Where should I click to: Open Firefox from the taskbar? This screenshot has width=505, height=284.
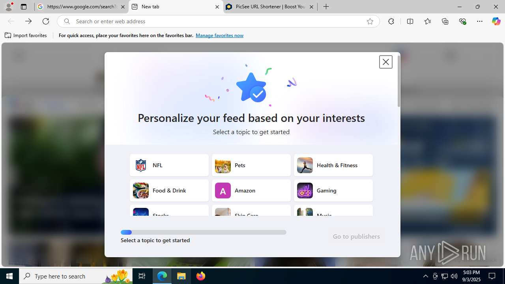[201, 276]
